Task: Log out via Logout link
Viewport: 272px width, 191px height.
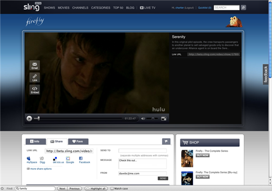Action: click(x=189, y=8)
